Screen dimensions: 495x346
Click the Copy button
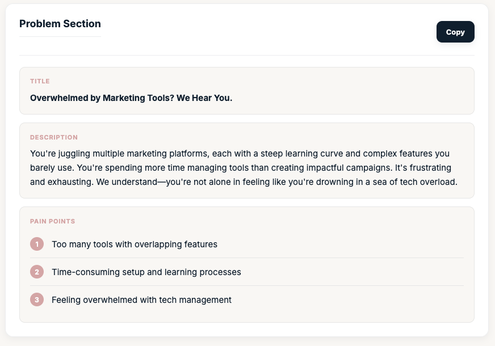[x=455, y=32]
